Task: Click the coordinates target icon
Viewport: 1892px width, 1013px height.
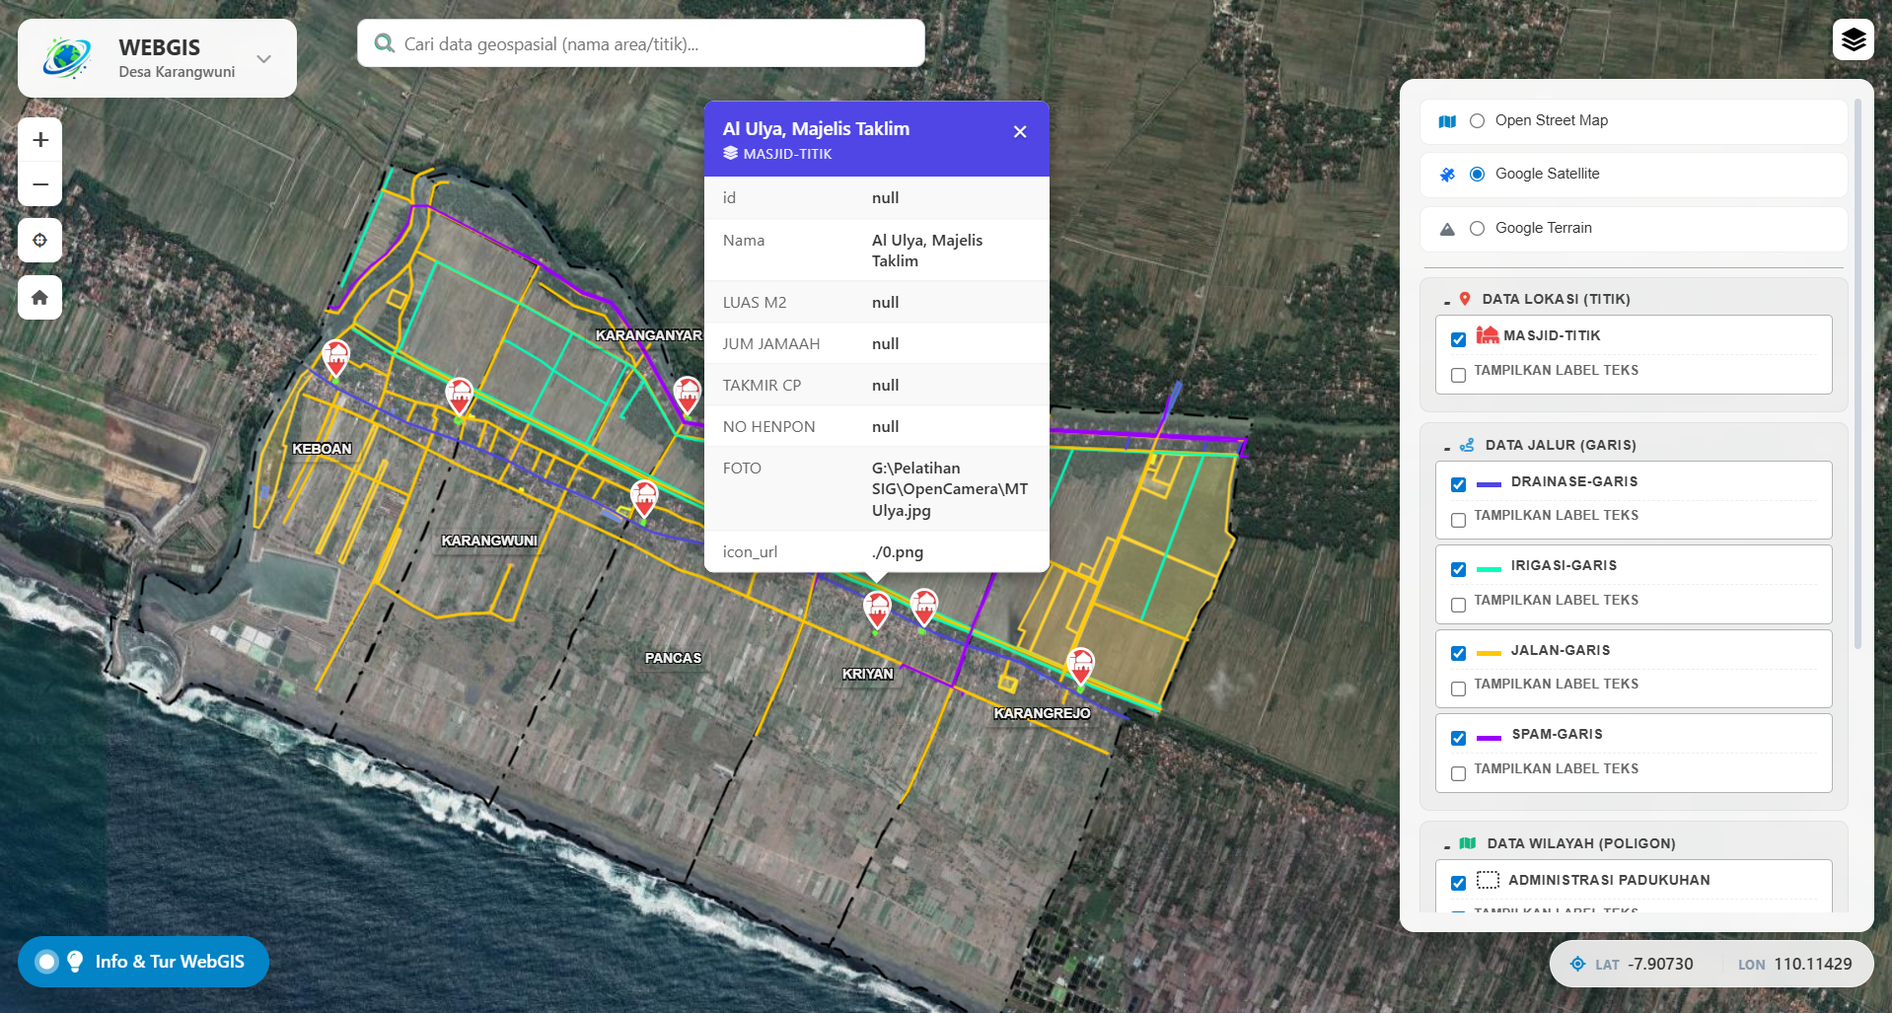Action: click(x=1577, y=964)
